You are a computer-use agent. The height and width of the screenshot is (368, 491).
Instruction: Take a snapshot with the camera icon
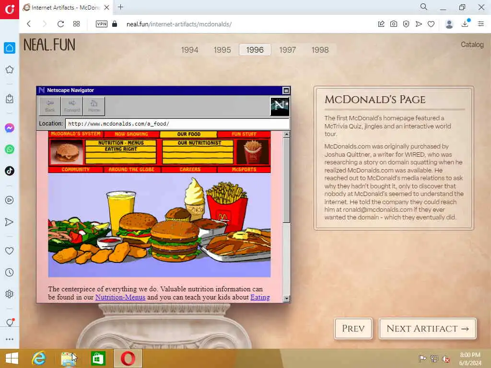click(394, 24)
